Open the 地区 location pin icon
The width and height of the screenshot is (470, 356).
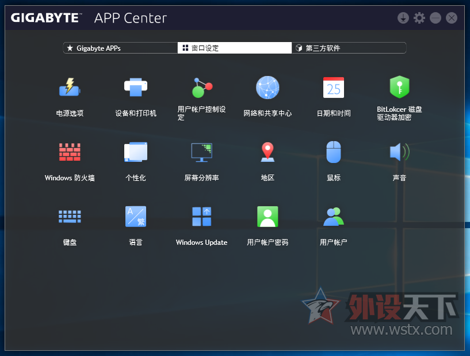(268, 152)
